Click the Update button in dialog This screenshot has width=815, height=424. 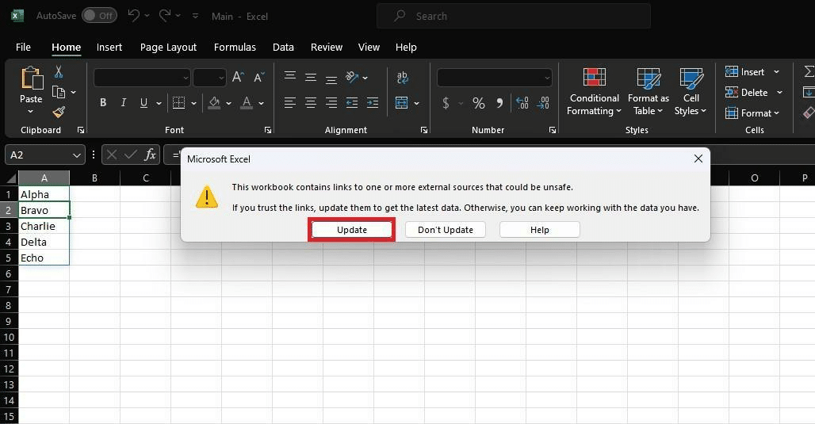coord(351,230)
